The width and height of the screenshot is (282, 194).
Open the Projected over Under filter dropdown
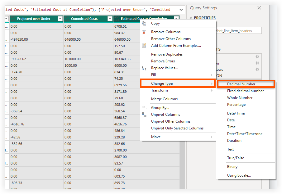click(x=60, y=19)
